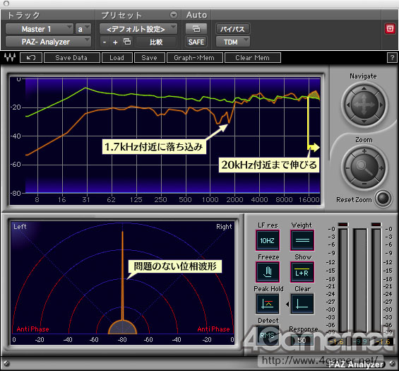Click the Waves logo icon
The image size is (399, 371).
(10, 57)
